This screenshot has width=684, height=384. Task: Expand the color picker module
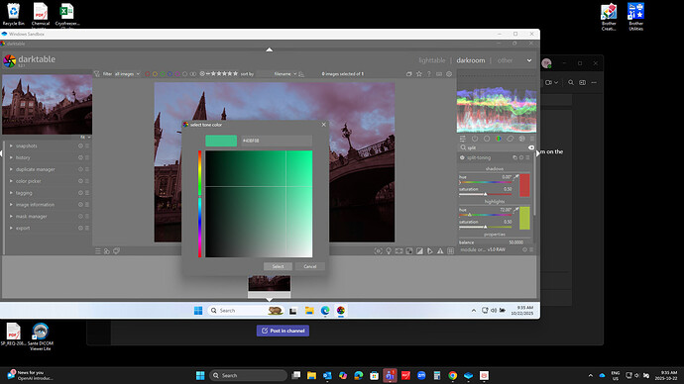(x=11, y=181)
